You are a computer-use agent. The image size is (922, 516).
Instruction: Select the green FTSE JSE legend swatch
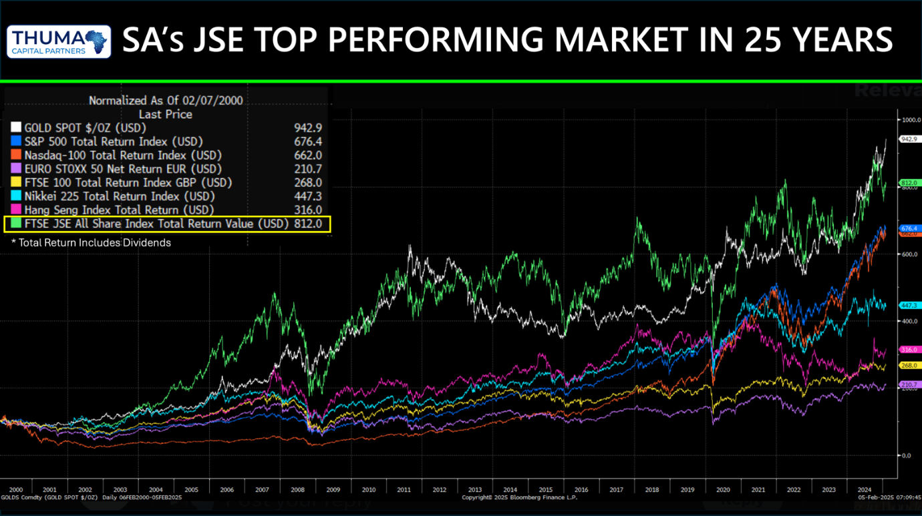coord(16,224)
